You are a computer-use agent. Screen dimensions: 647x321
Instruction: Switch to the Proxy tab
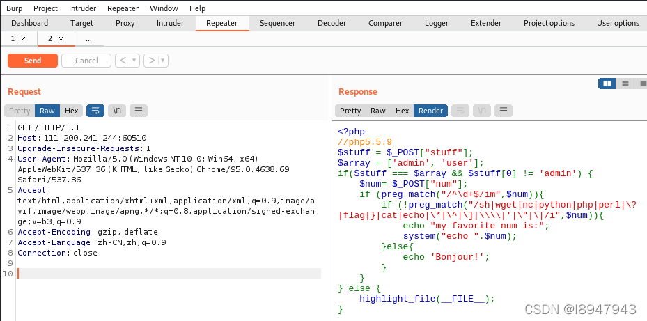click(x=125, y=23)
